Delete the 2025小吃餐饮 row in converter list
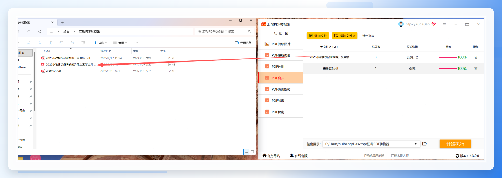502x178 pixels. [476, 57]
